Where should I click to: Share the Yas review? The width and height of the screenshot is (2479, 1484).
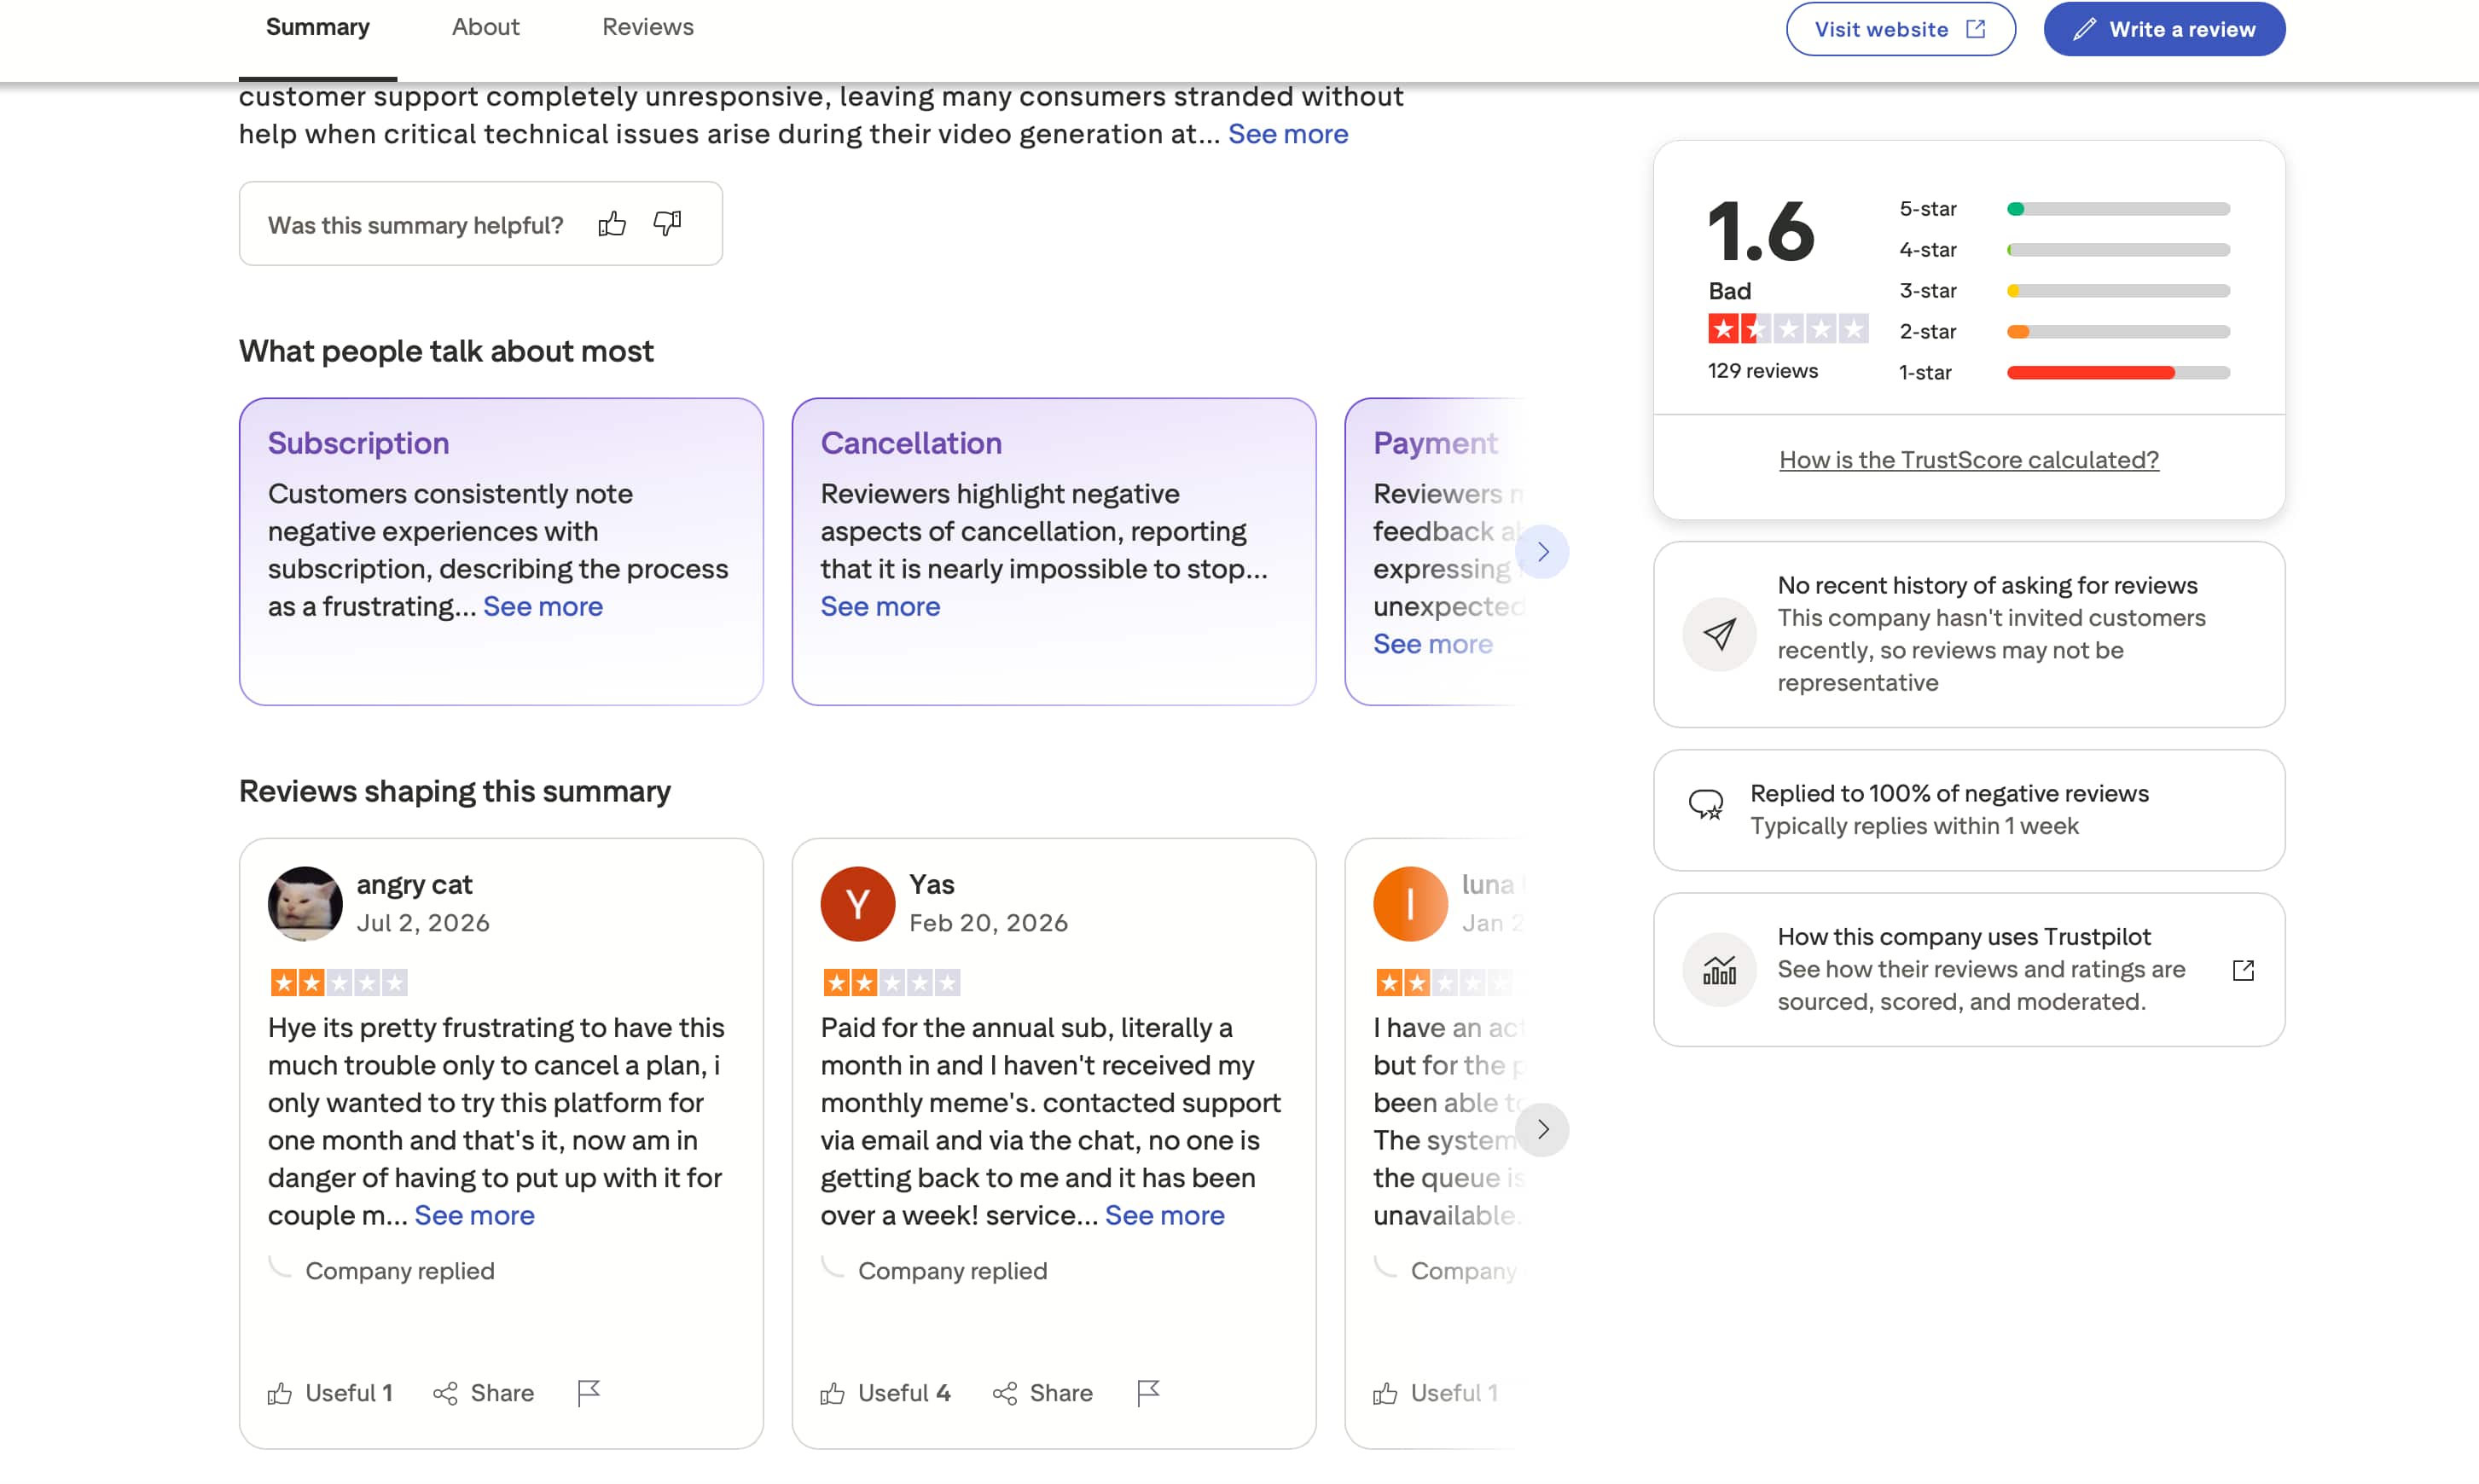(x=1042, y=1393)
